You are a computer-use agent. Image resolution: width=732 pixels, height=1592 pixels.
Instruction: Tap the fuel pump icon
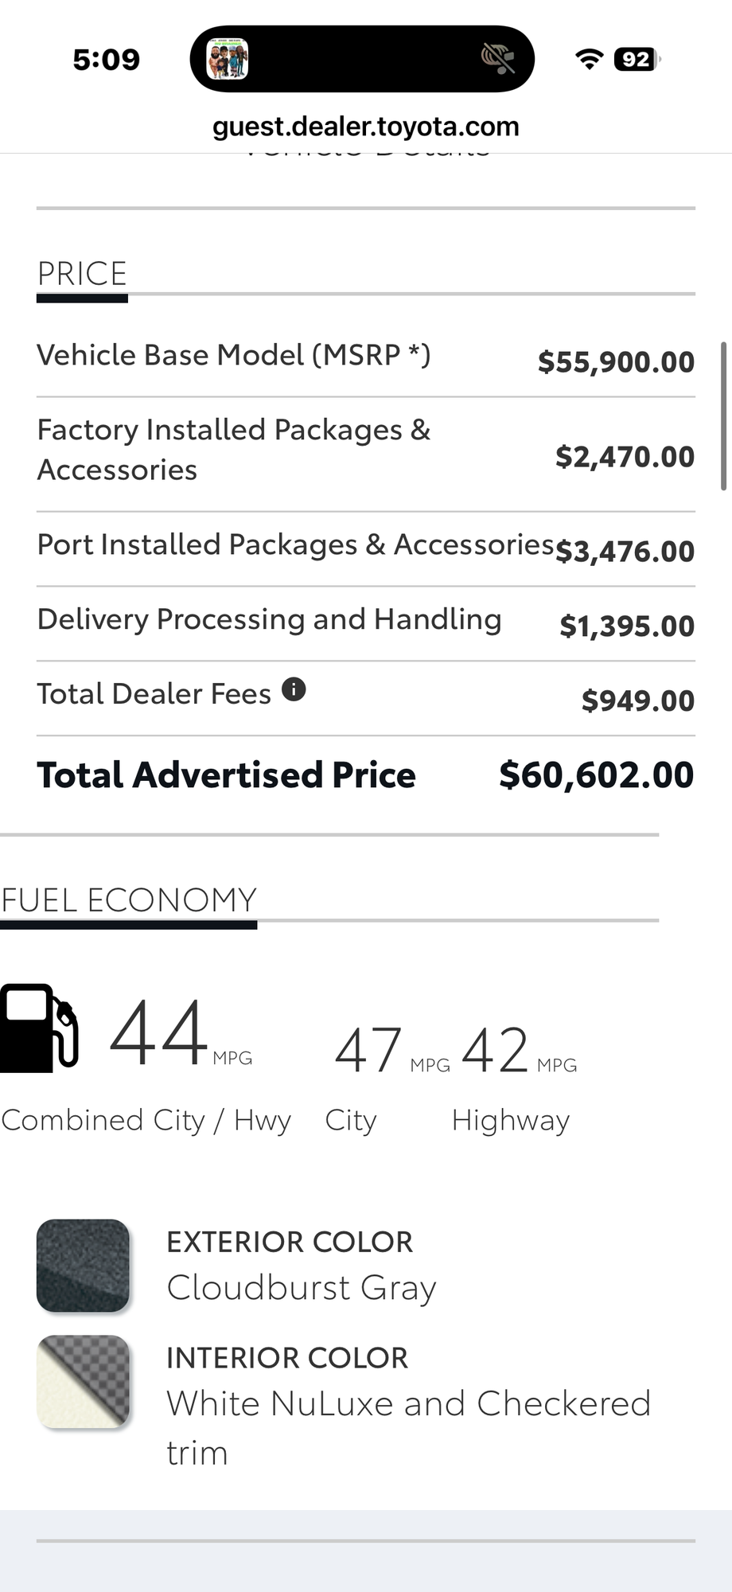(x=39, y=1028)
